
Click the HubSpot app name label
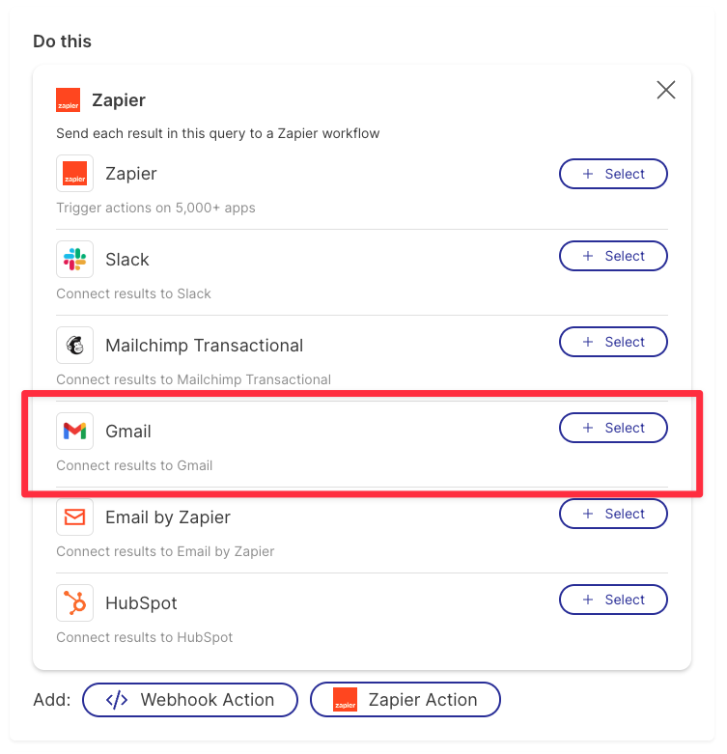pyautogui.click(x=141, y=603)
